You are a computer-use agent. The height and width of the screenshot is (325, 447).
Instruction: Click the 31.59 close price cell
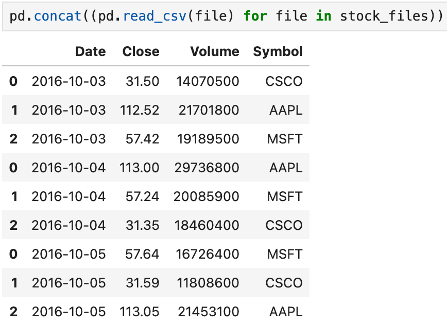(142, 283)
